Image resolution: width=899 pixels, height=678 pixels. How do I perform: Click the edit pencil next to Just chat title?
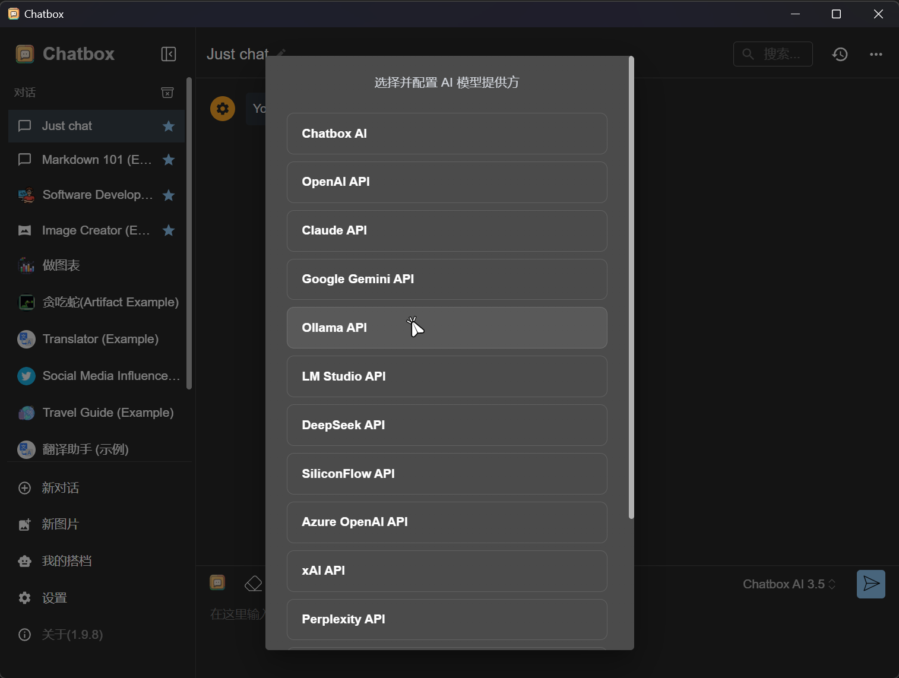(x=281, y=53)
